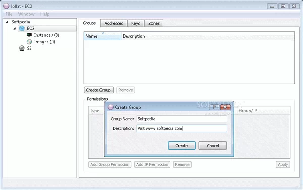
Task: Click the Description column header
Action: (x=208, y=36)
